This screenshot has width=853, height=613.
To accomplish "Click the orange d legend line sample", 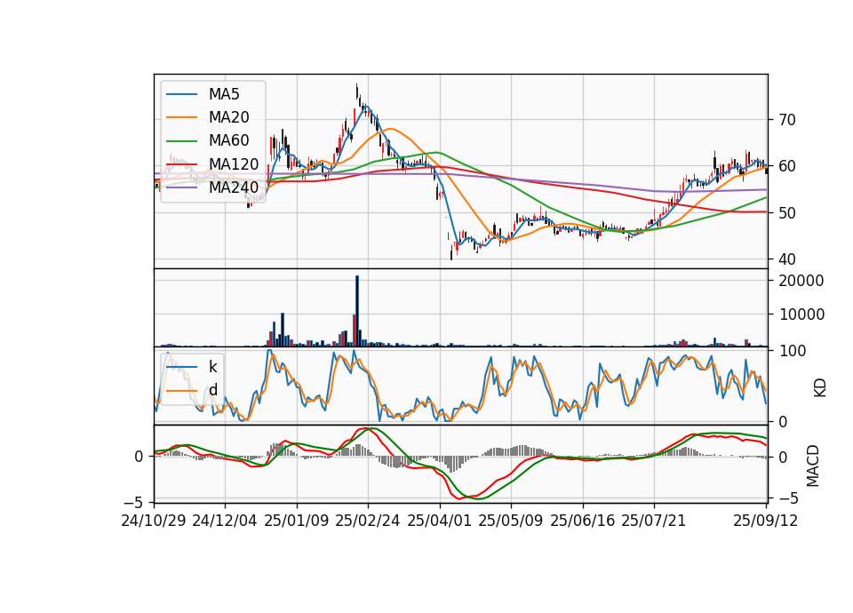I will tap(181, 391).
